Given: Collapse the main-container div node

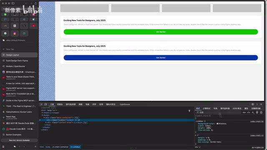Looking at the screenshot, I should click(x=44, y=117).
